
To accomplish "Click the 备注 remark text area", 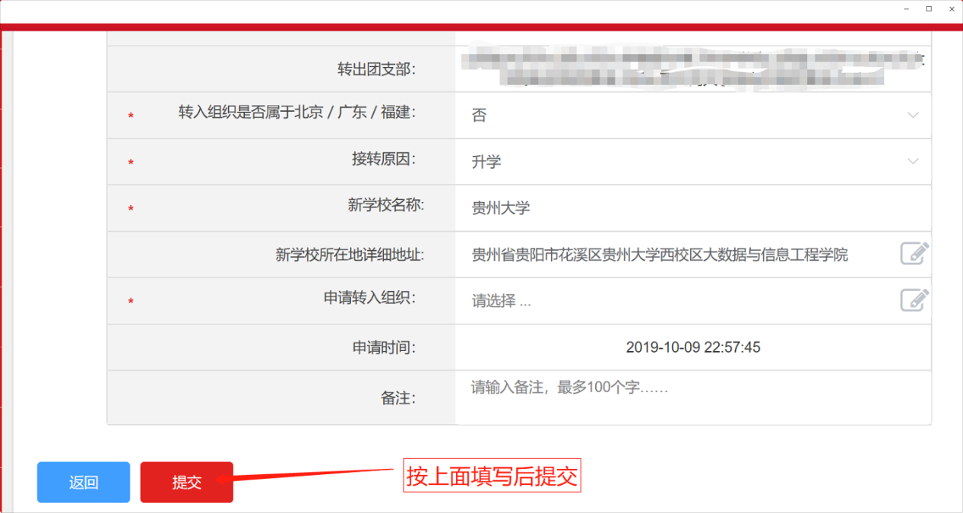I will pos(692,397).
